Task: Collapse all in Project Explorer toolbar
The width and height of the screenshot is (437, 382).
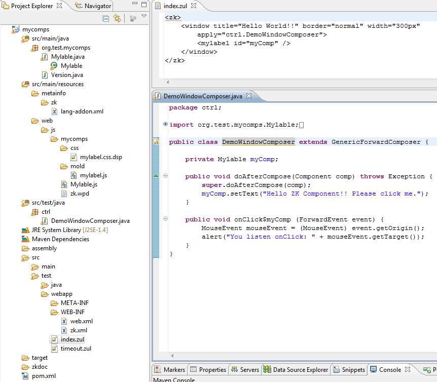Action: (105, 19)
